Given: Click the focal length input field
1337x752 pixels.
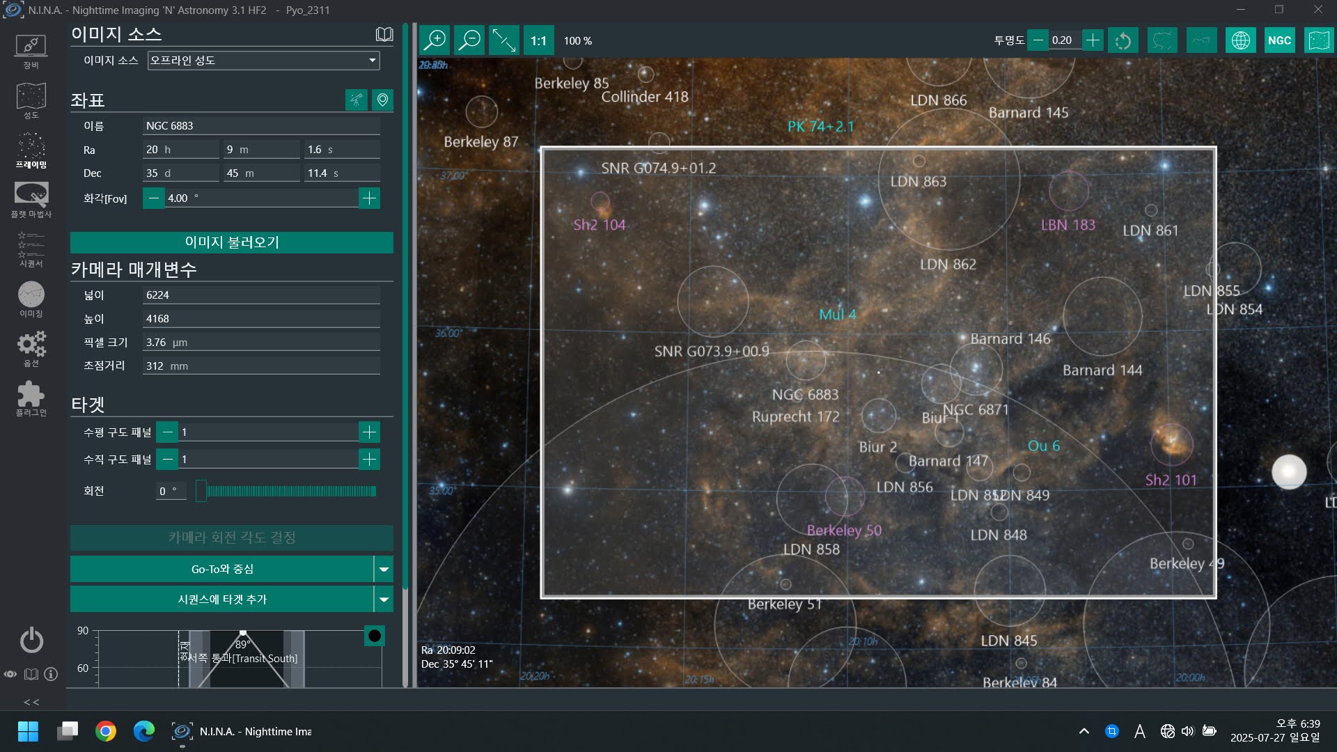Looking at the screenshot, I should pyautogui.click(x=261, y=366).
